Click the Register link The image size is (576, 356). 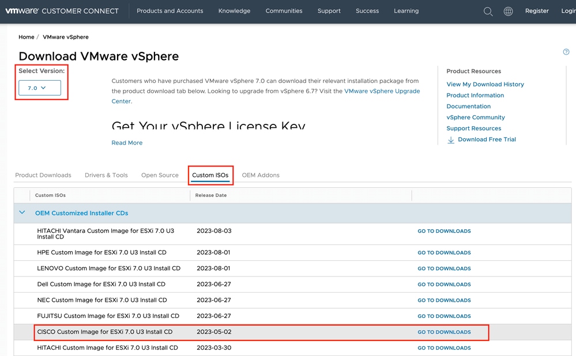[x=537, y=11]
